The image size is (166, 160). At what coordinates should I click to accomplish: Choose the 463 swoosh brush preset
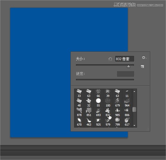(x=89, y=122)
